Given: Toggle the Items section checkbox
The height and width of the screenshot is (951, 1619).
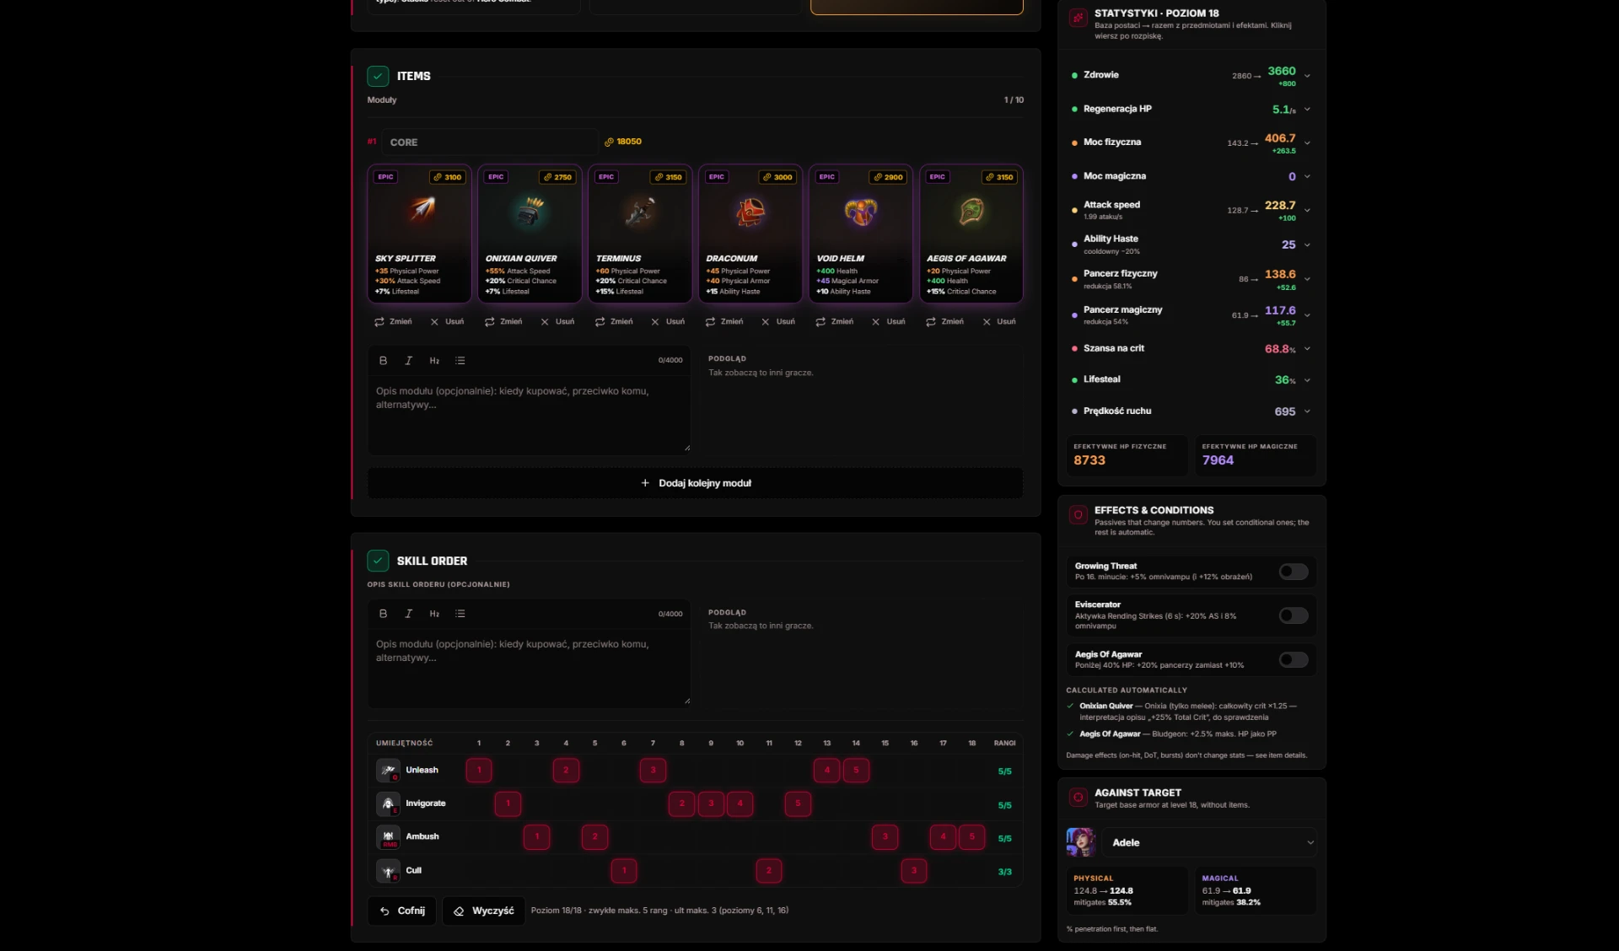Looking at the screenshot, I should [x=378, y=76].
